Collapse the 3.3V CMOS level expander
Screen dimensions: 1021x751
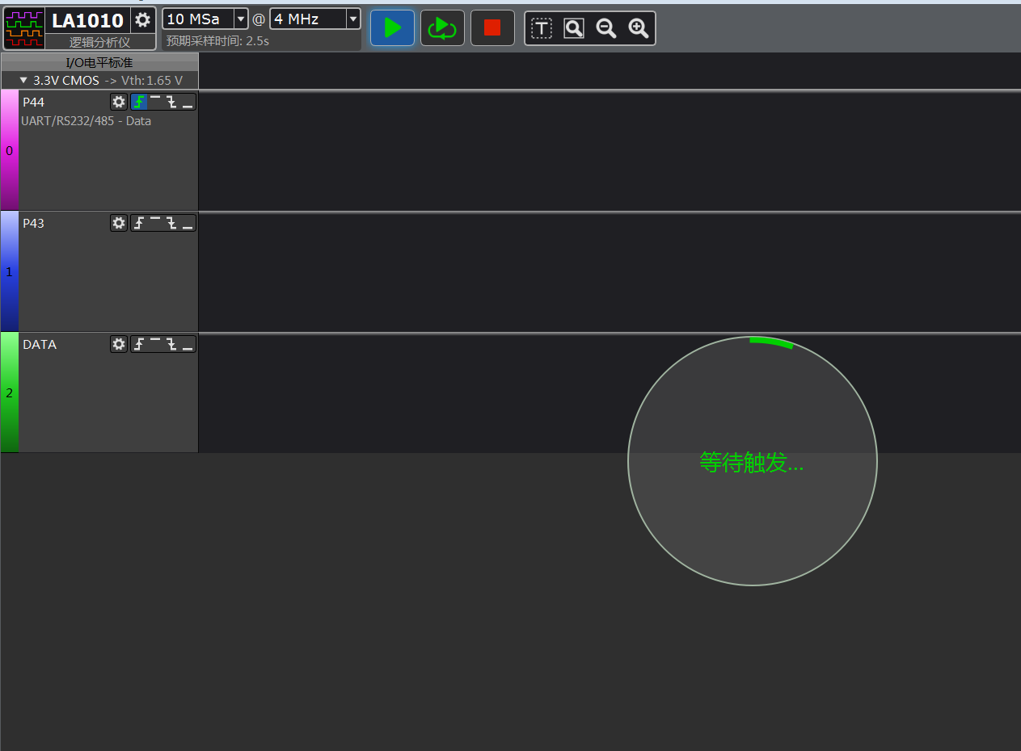click(23, 81)
